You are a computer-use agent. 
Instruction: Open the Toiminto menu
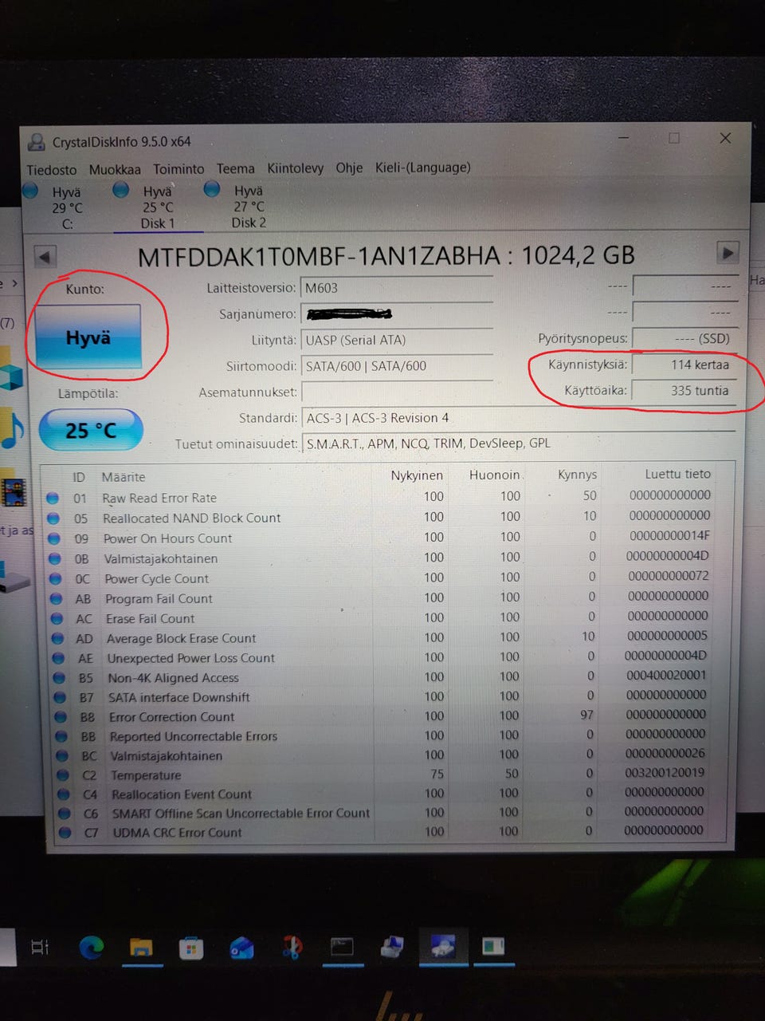pyautogui.click(x=178, y=169)
